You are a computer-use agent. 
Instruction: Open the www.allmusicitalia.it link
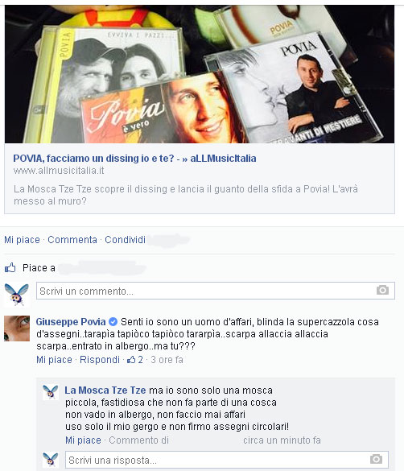click(59, 171)
